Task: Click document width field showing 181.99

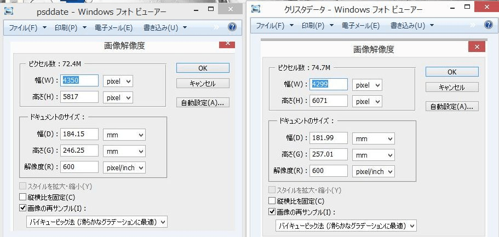Action: click(329, 138)
